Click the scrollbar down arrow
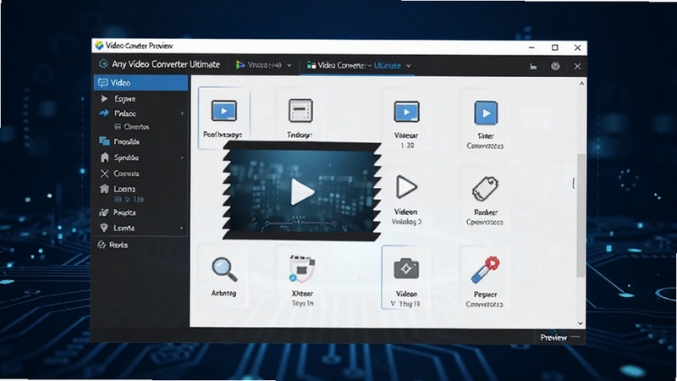 [581, 323]
